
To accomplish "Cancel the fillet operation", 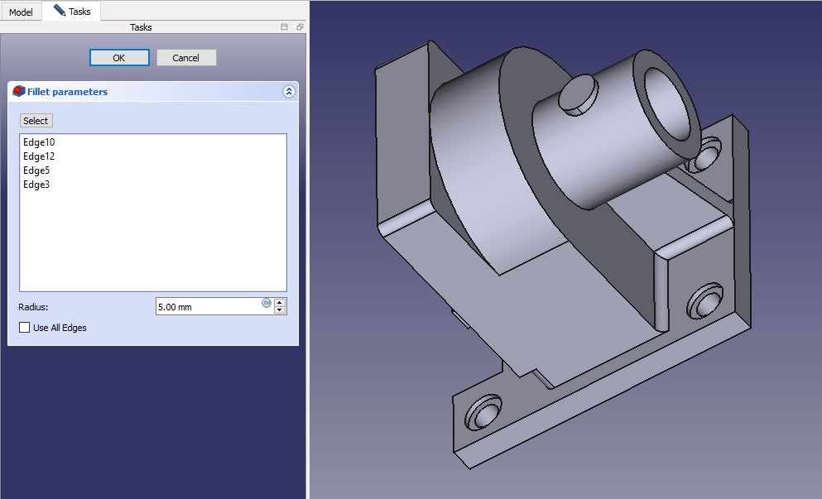I will (185, 57).
